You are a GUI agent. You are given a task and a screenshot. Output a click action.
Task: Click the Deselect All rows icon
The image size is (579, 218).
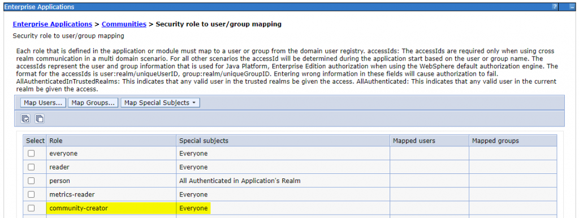pos(40,119)
